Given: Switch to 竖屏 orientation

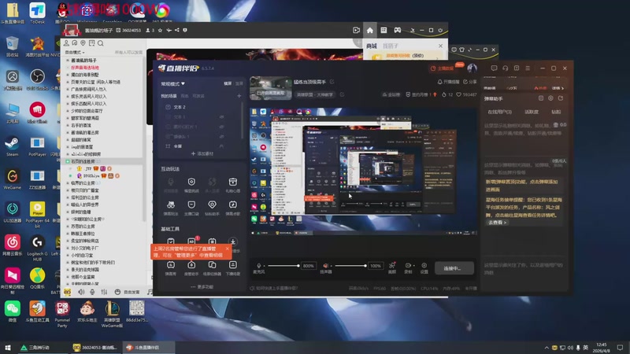Looking at the screenshot, I should [239, 83].
